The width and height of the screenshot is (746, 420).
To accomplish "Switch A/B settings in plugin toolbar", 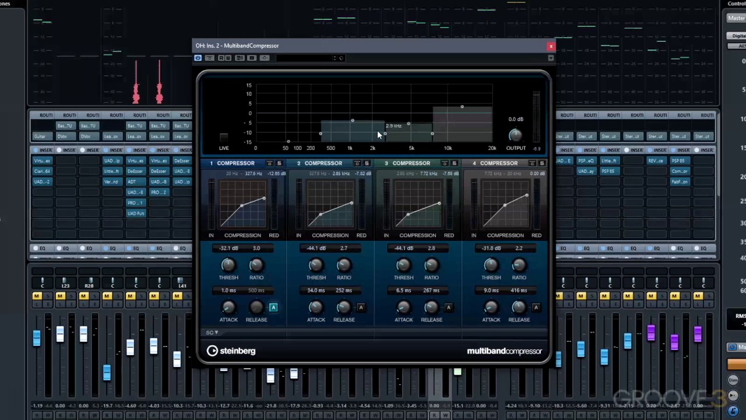I will click(240, 58).
